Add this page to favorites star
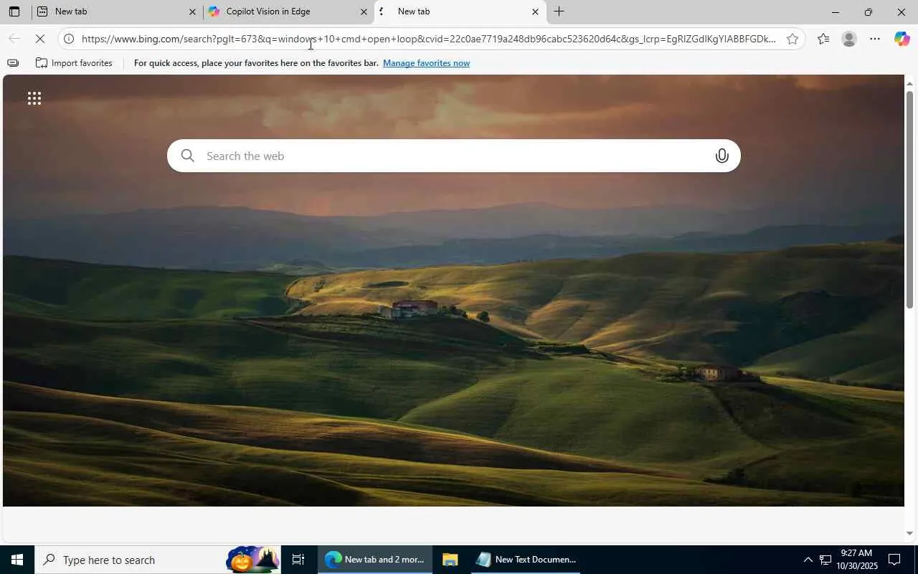This screenshot has width=918, height=574. (792, 39)
